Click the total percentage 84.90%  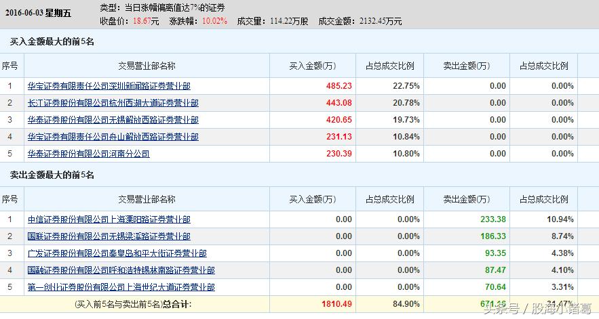point(406,304)
